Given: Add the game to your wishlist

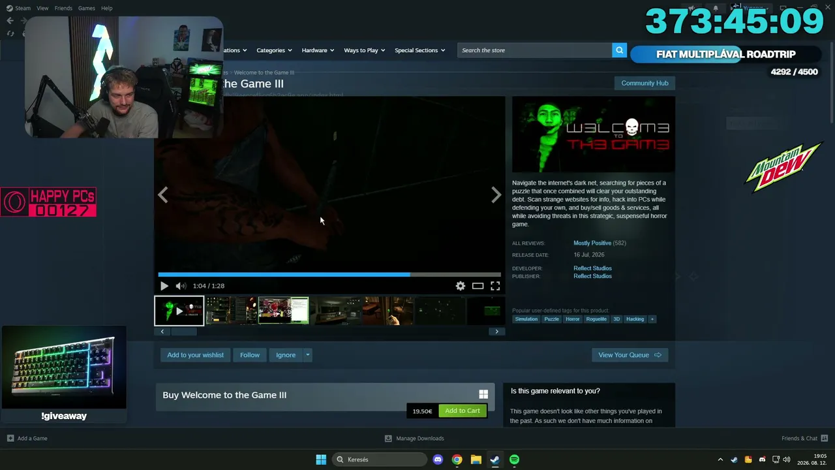Looking at the screenshot, I should [x=195, y=355].
